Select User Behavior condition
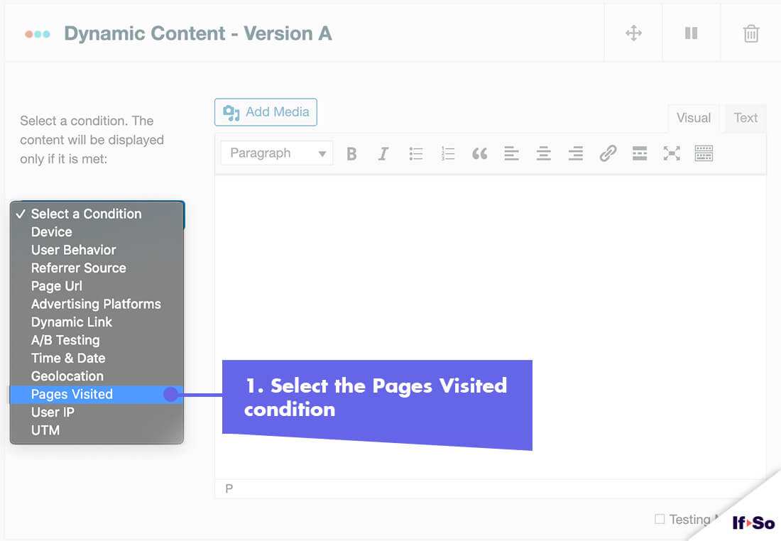The width and height of the screenshot is (781, 541). coord(97,250)
